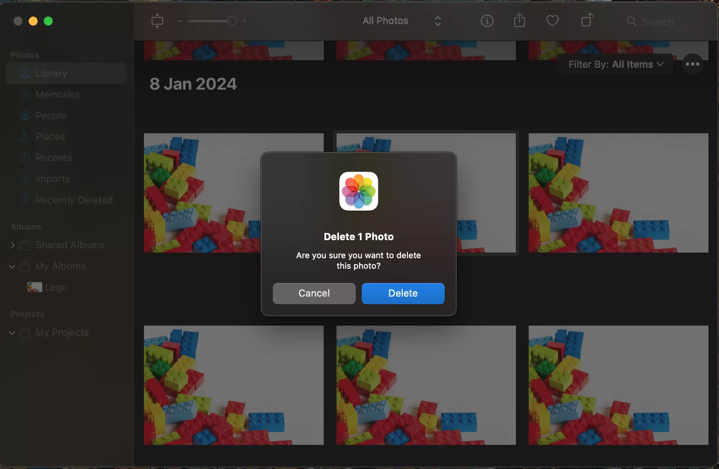Expand the Shared Albums chevron
The height and width of the screenshot is (469, 719).
click(x=12, y=245)
